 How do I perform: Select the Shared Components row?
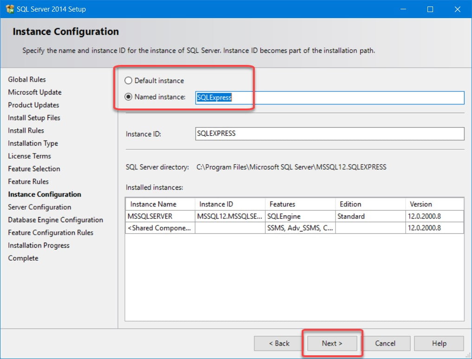[x=294, y=228]
